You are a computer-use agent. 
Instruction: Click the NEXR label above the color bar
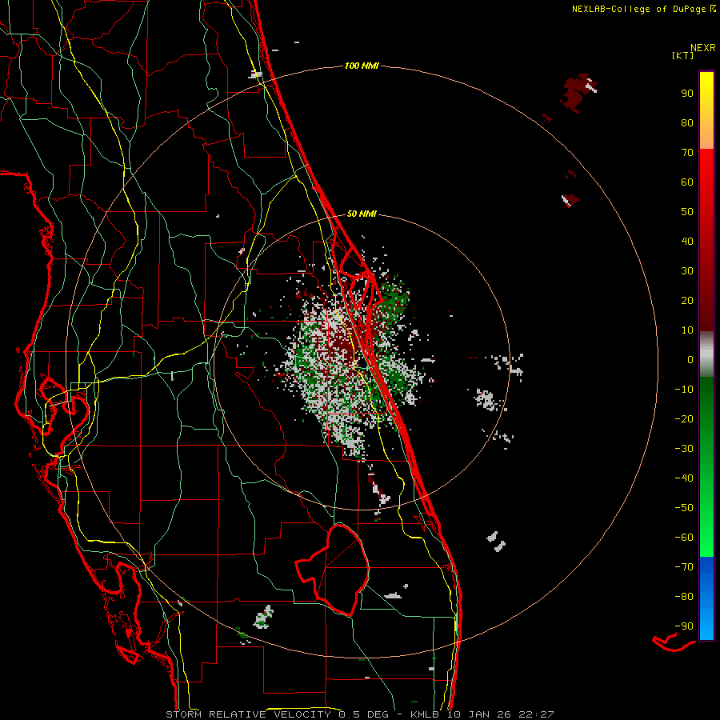(703, 48)
